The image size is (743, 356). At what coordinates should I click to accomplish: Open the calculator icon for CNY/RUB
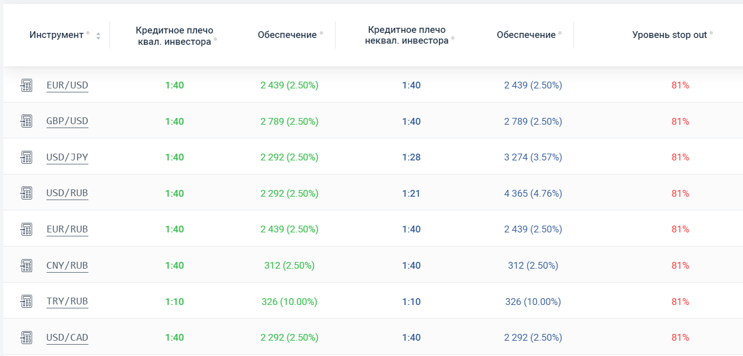point(26,265)
